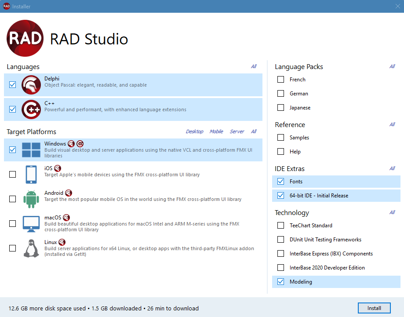Click Delphi badge next to iOS
The height and width of the screenshot is (317, 404).
click(58, 168)
